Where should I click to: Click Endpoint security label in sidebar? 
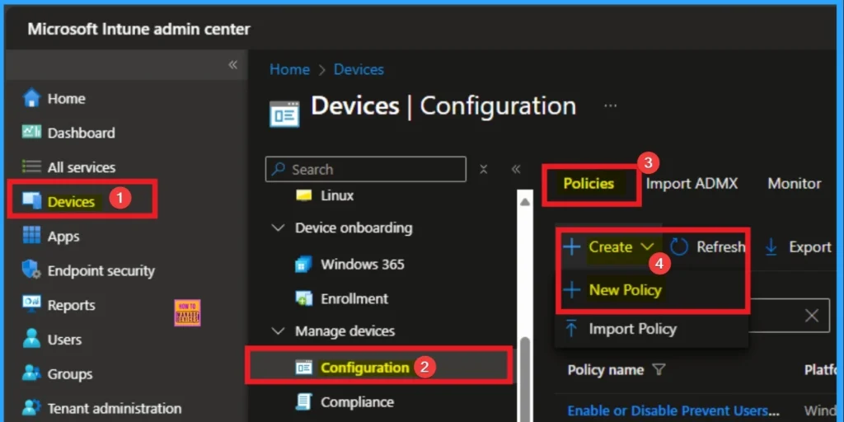click(x=101, y=270)
